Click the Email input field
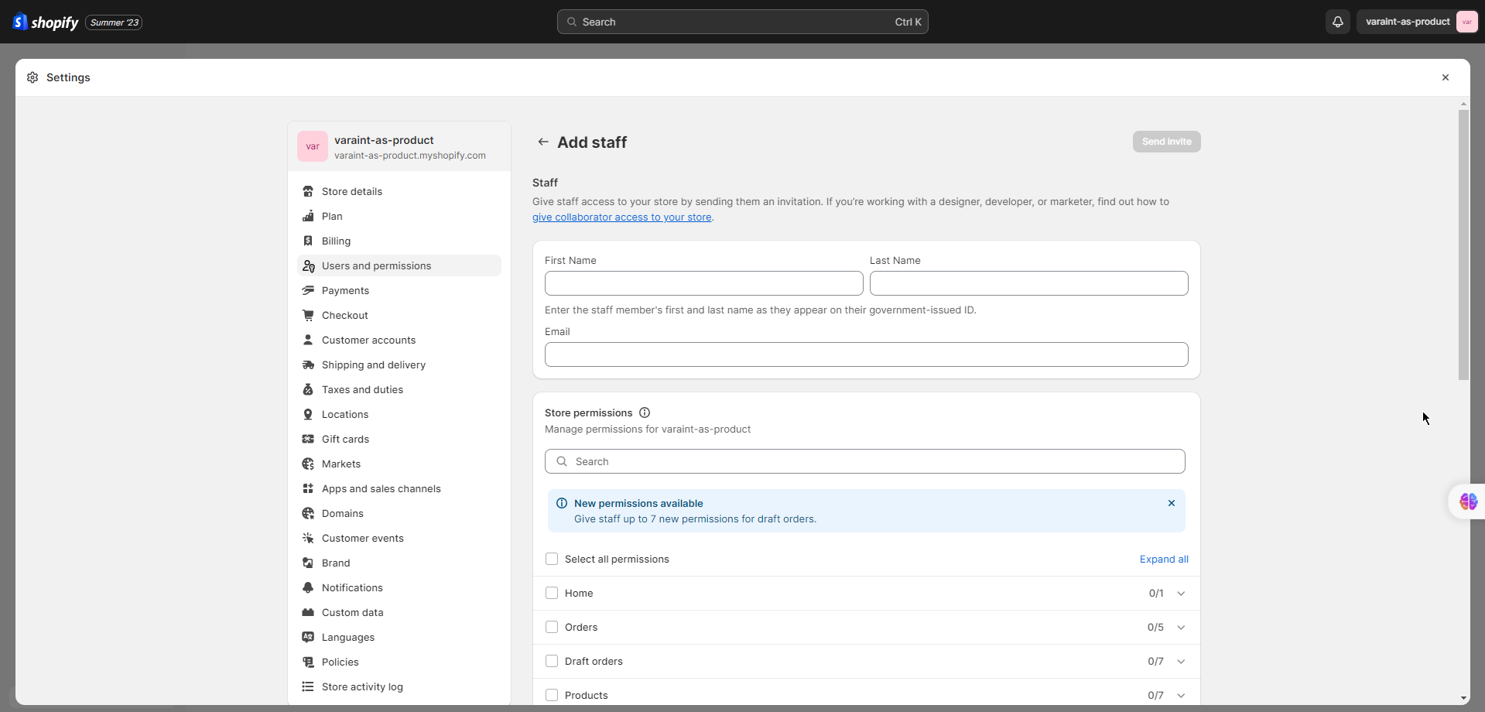This screenshot has width=1485, height=712. pyautogui.click(x=866, y=354)
